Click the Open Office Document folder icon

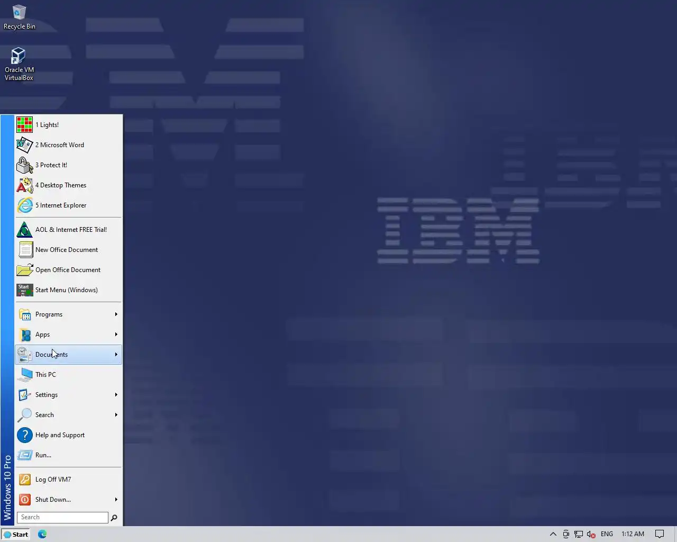24,270
